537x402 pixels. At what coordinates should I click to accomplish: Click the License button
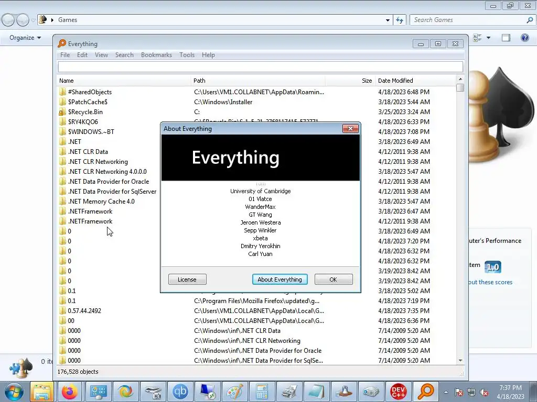tap(187, 280)
